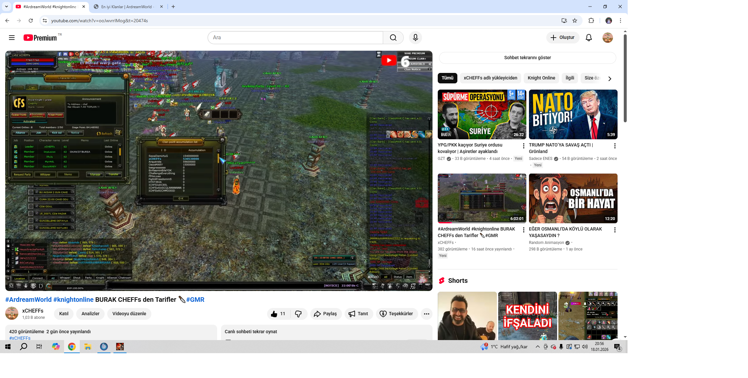
Task: Open xCHEFFs channel avatar
Action: (x=12, y=313)
